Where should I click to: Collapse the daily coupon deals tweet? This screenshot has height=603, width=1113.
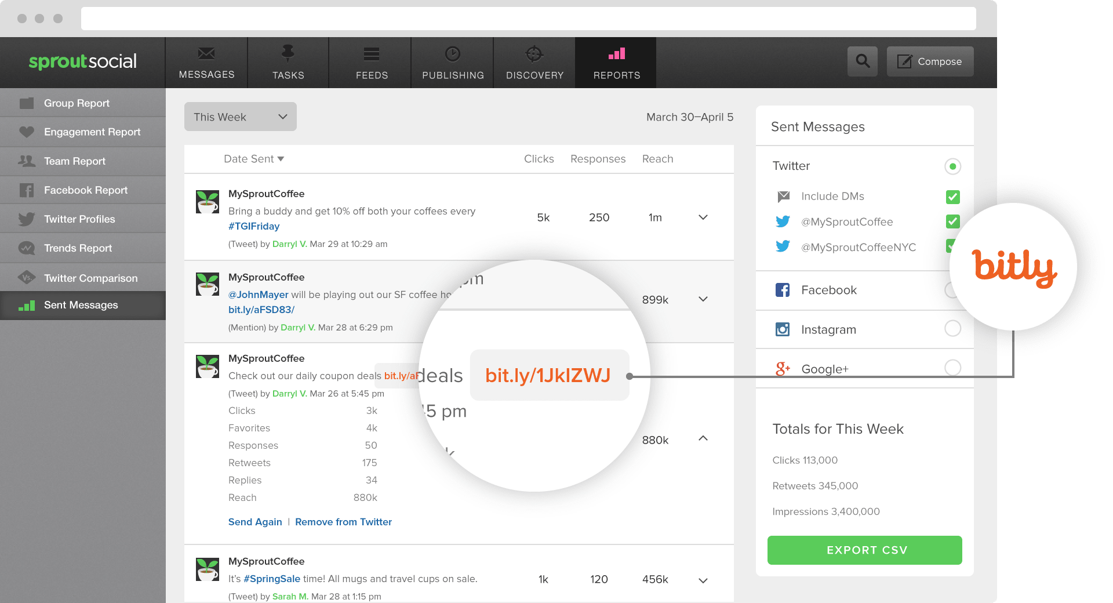point(703,438)
